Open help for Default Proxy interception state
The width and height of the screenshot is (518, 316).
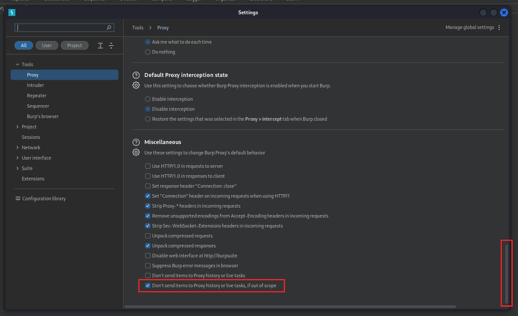coord(136,75)
